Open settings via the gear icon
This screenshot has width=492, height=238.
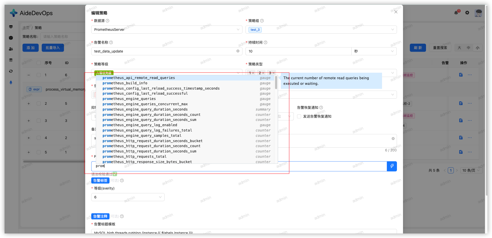467,13
